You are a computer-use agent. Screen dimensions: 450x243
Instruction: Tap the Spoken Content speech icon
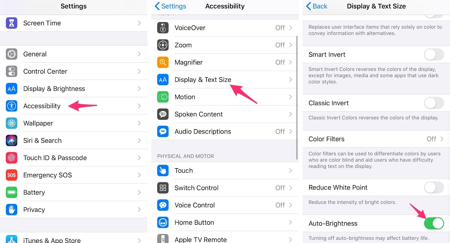(x=163, y=114)
